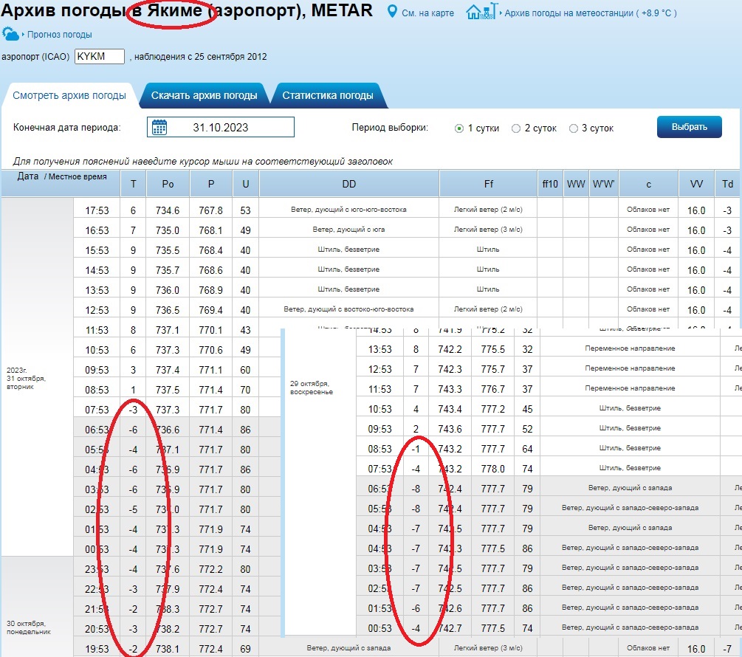This screenshot has height=657, width=742.
Task: Open the См. на карте link
Action: (x=430, y=13)
